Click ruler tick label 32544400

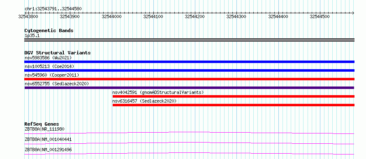point(278,16)
